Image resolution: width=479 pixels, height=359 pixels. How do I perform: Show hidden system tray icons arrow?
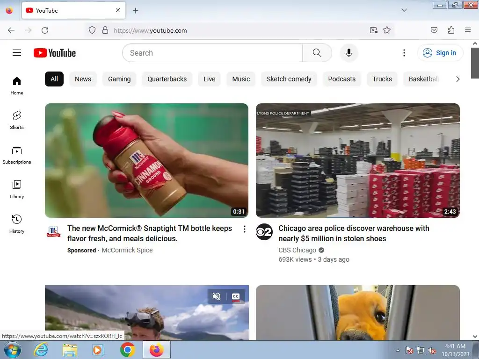398,350
